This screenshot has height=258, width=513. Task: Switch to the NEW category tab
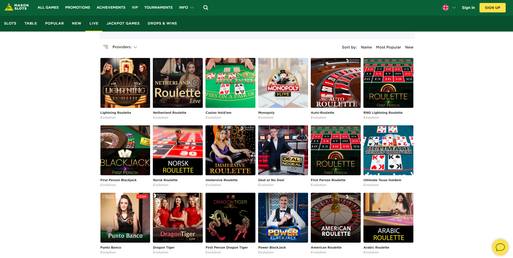click(x=77, y=23)
